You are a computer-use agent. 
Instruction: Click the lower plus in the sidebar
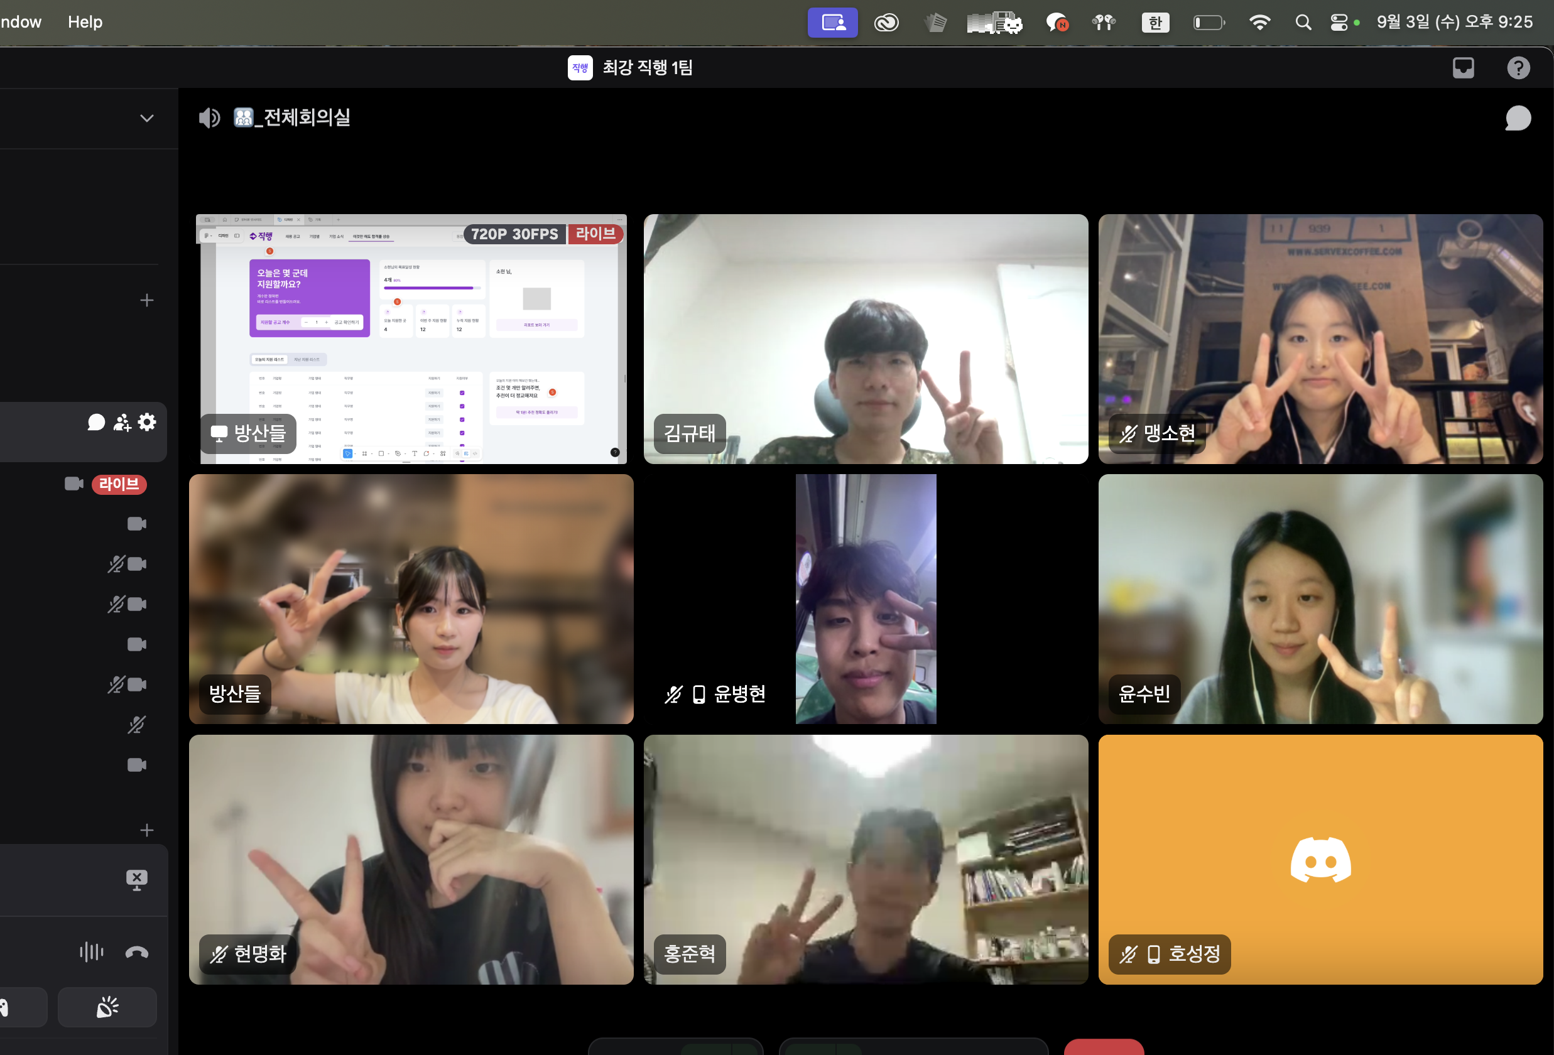[146, 830]
